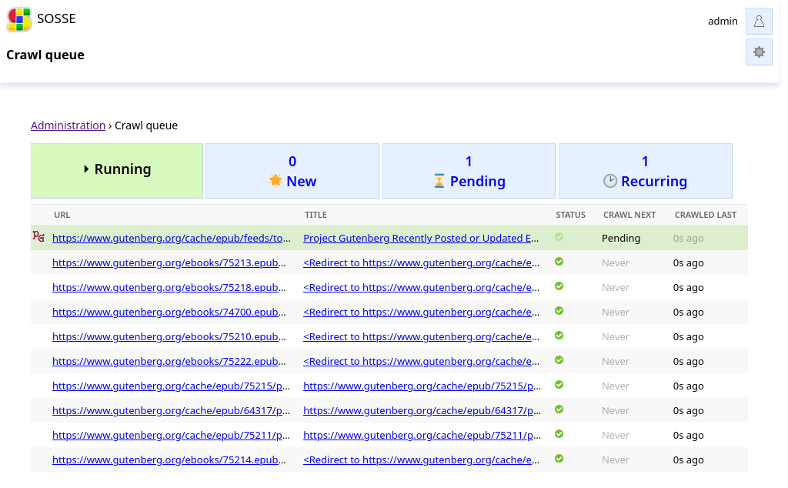Click green status check for 64317 row
This screenshot has width=788, height=488.
click(x=559, y=409)
